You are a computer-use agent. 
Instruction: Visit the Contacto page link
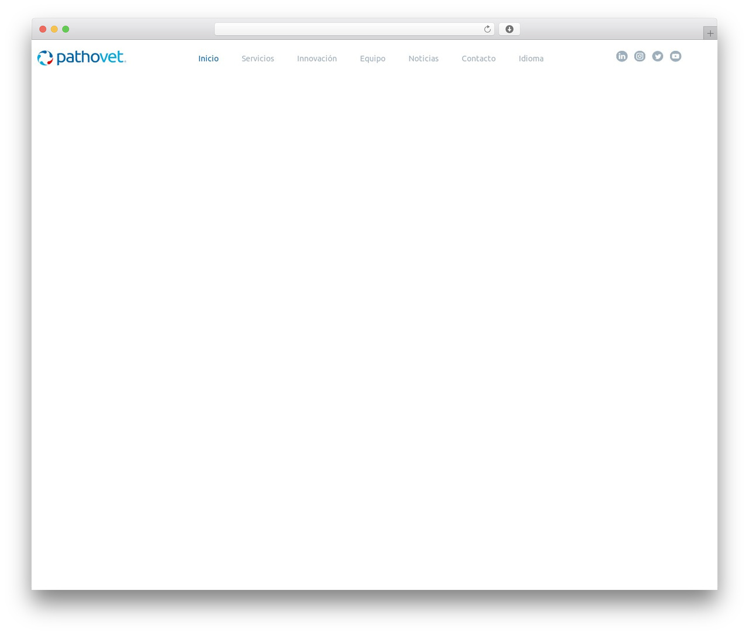(478, 59)
